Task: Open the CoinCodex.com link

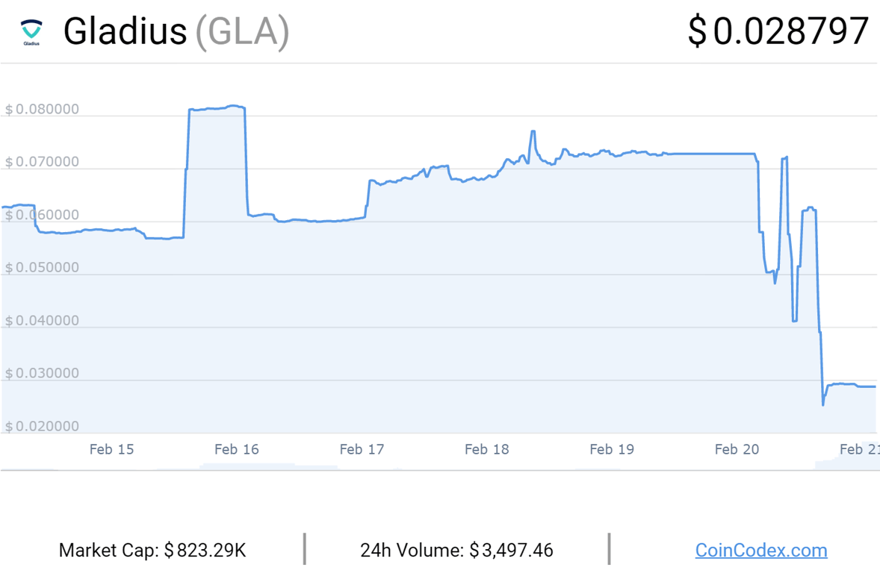Action: point(760,551)
